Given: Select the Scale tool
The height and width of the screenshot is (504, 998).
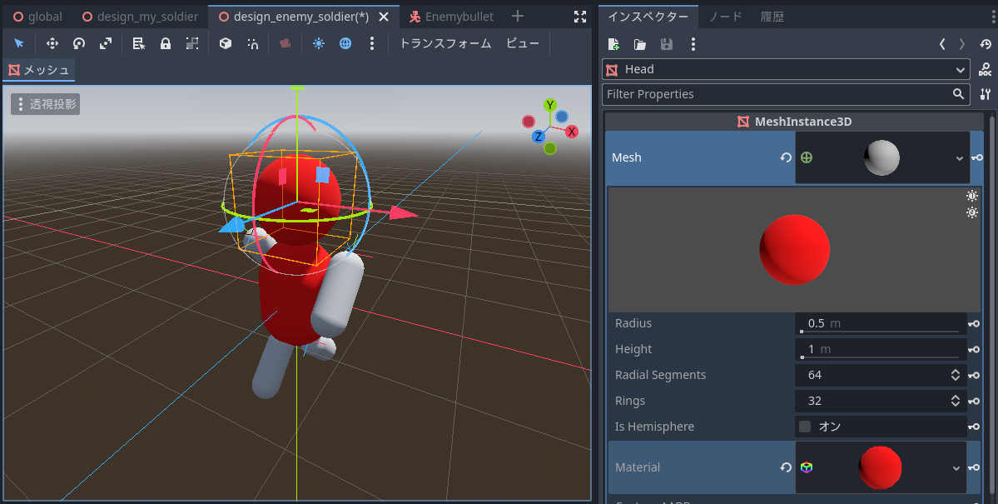Looking at the screenshot, I should tap(106, 43).
